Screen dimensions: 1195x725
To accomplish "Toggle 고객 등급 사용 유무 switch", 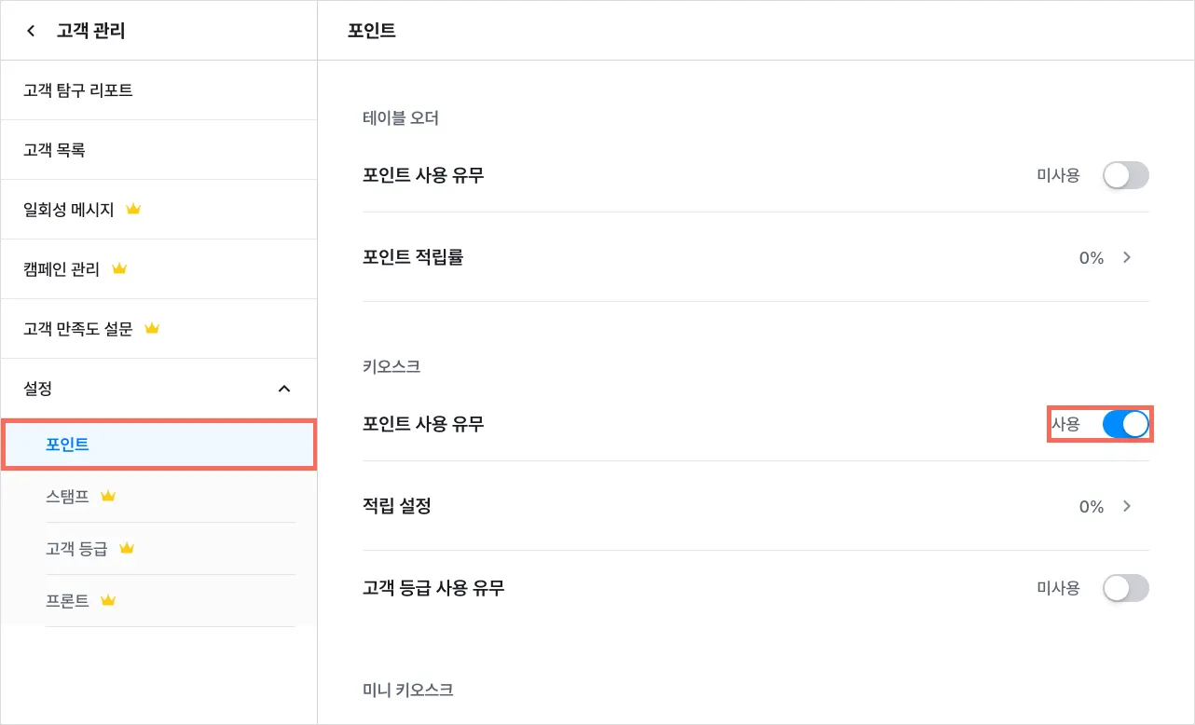I will (1125, 588).
